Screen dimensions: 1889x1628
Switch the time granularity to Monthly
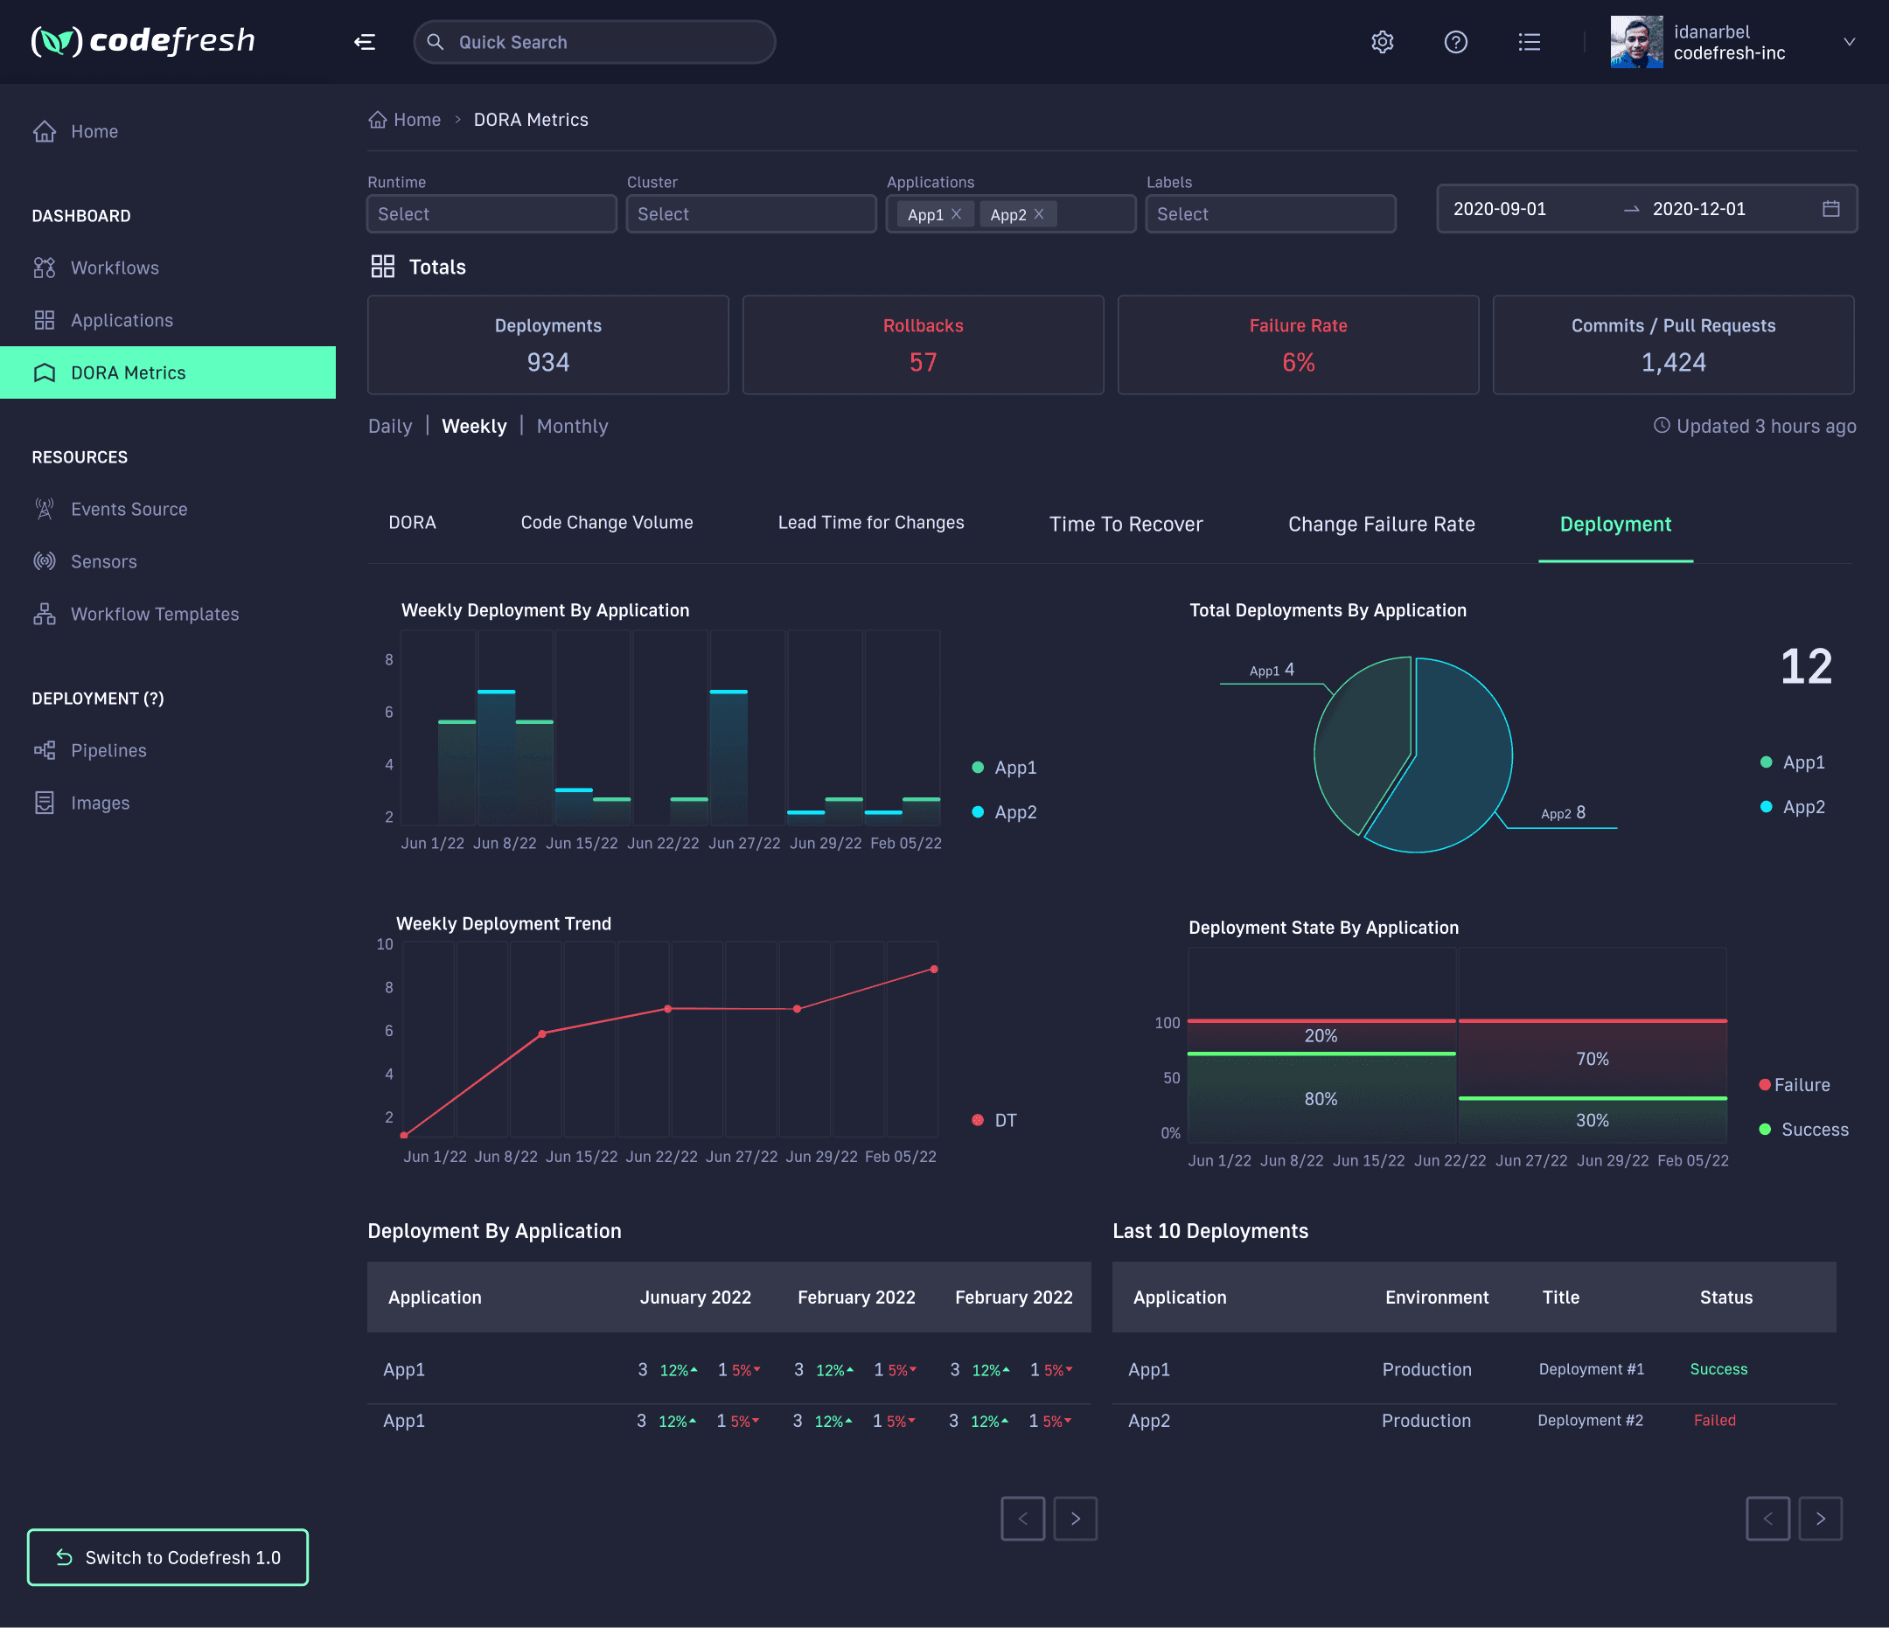572,426
